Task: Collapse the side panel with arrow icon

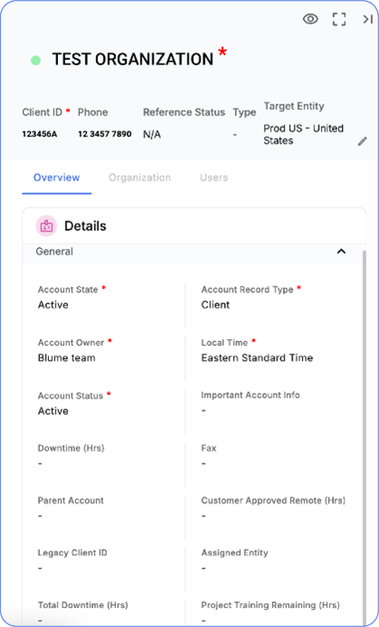Action: pos(367,19)
